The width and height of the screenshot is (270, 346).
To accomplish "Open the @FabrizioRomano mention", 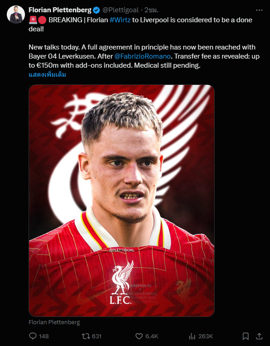I will tap(142, 56).
